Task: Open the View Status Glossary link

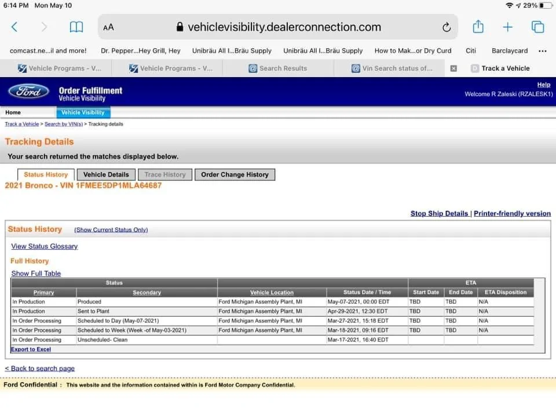Action: point(45,246)
